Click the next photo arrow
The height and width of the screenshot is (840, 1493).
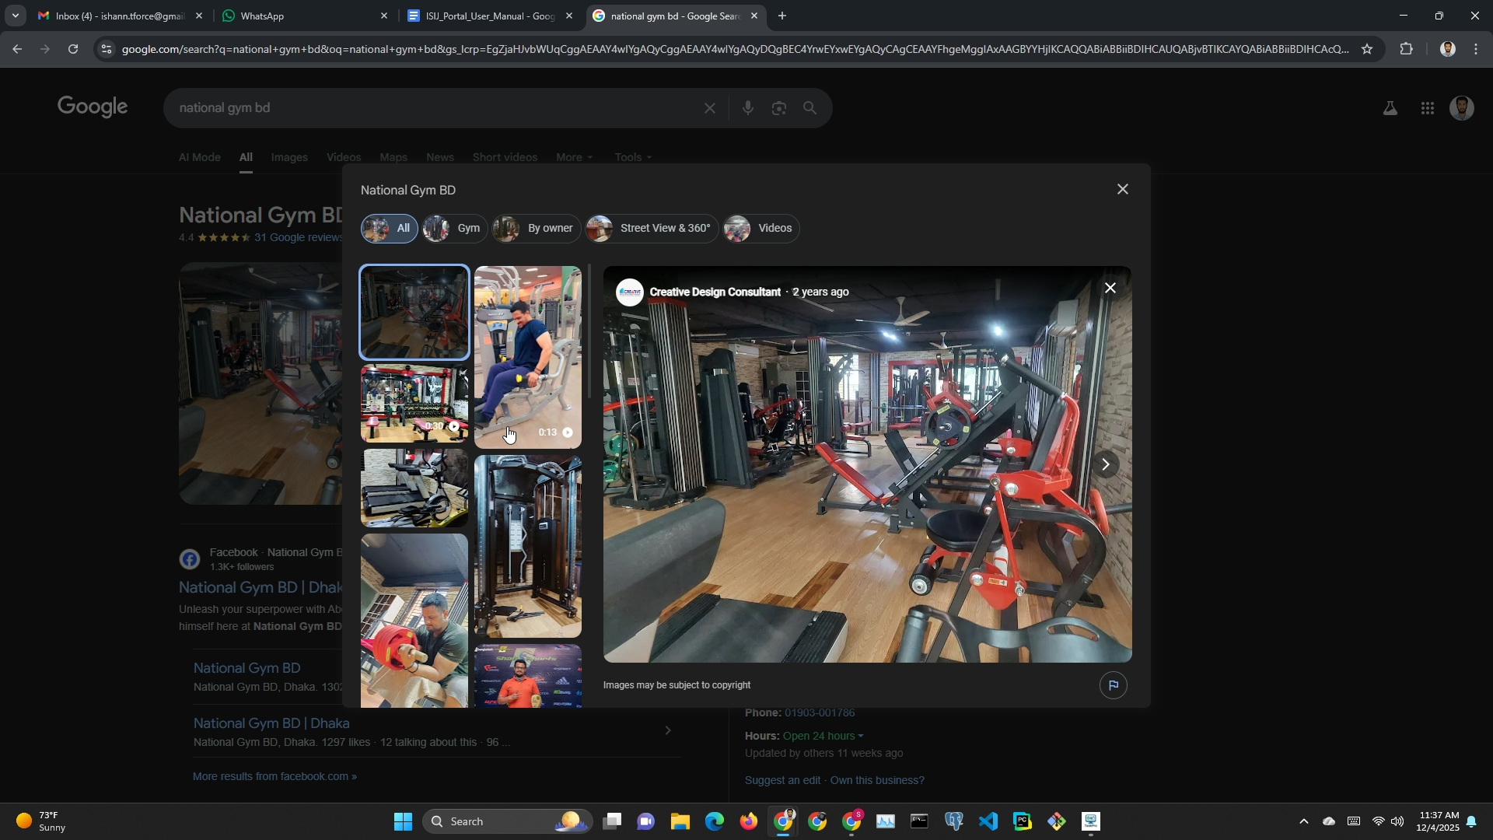point(1105,465)
